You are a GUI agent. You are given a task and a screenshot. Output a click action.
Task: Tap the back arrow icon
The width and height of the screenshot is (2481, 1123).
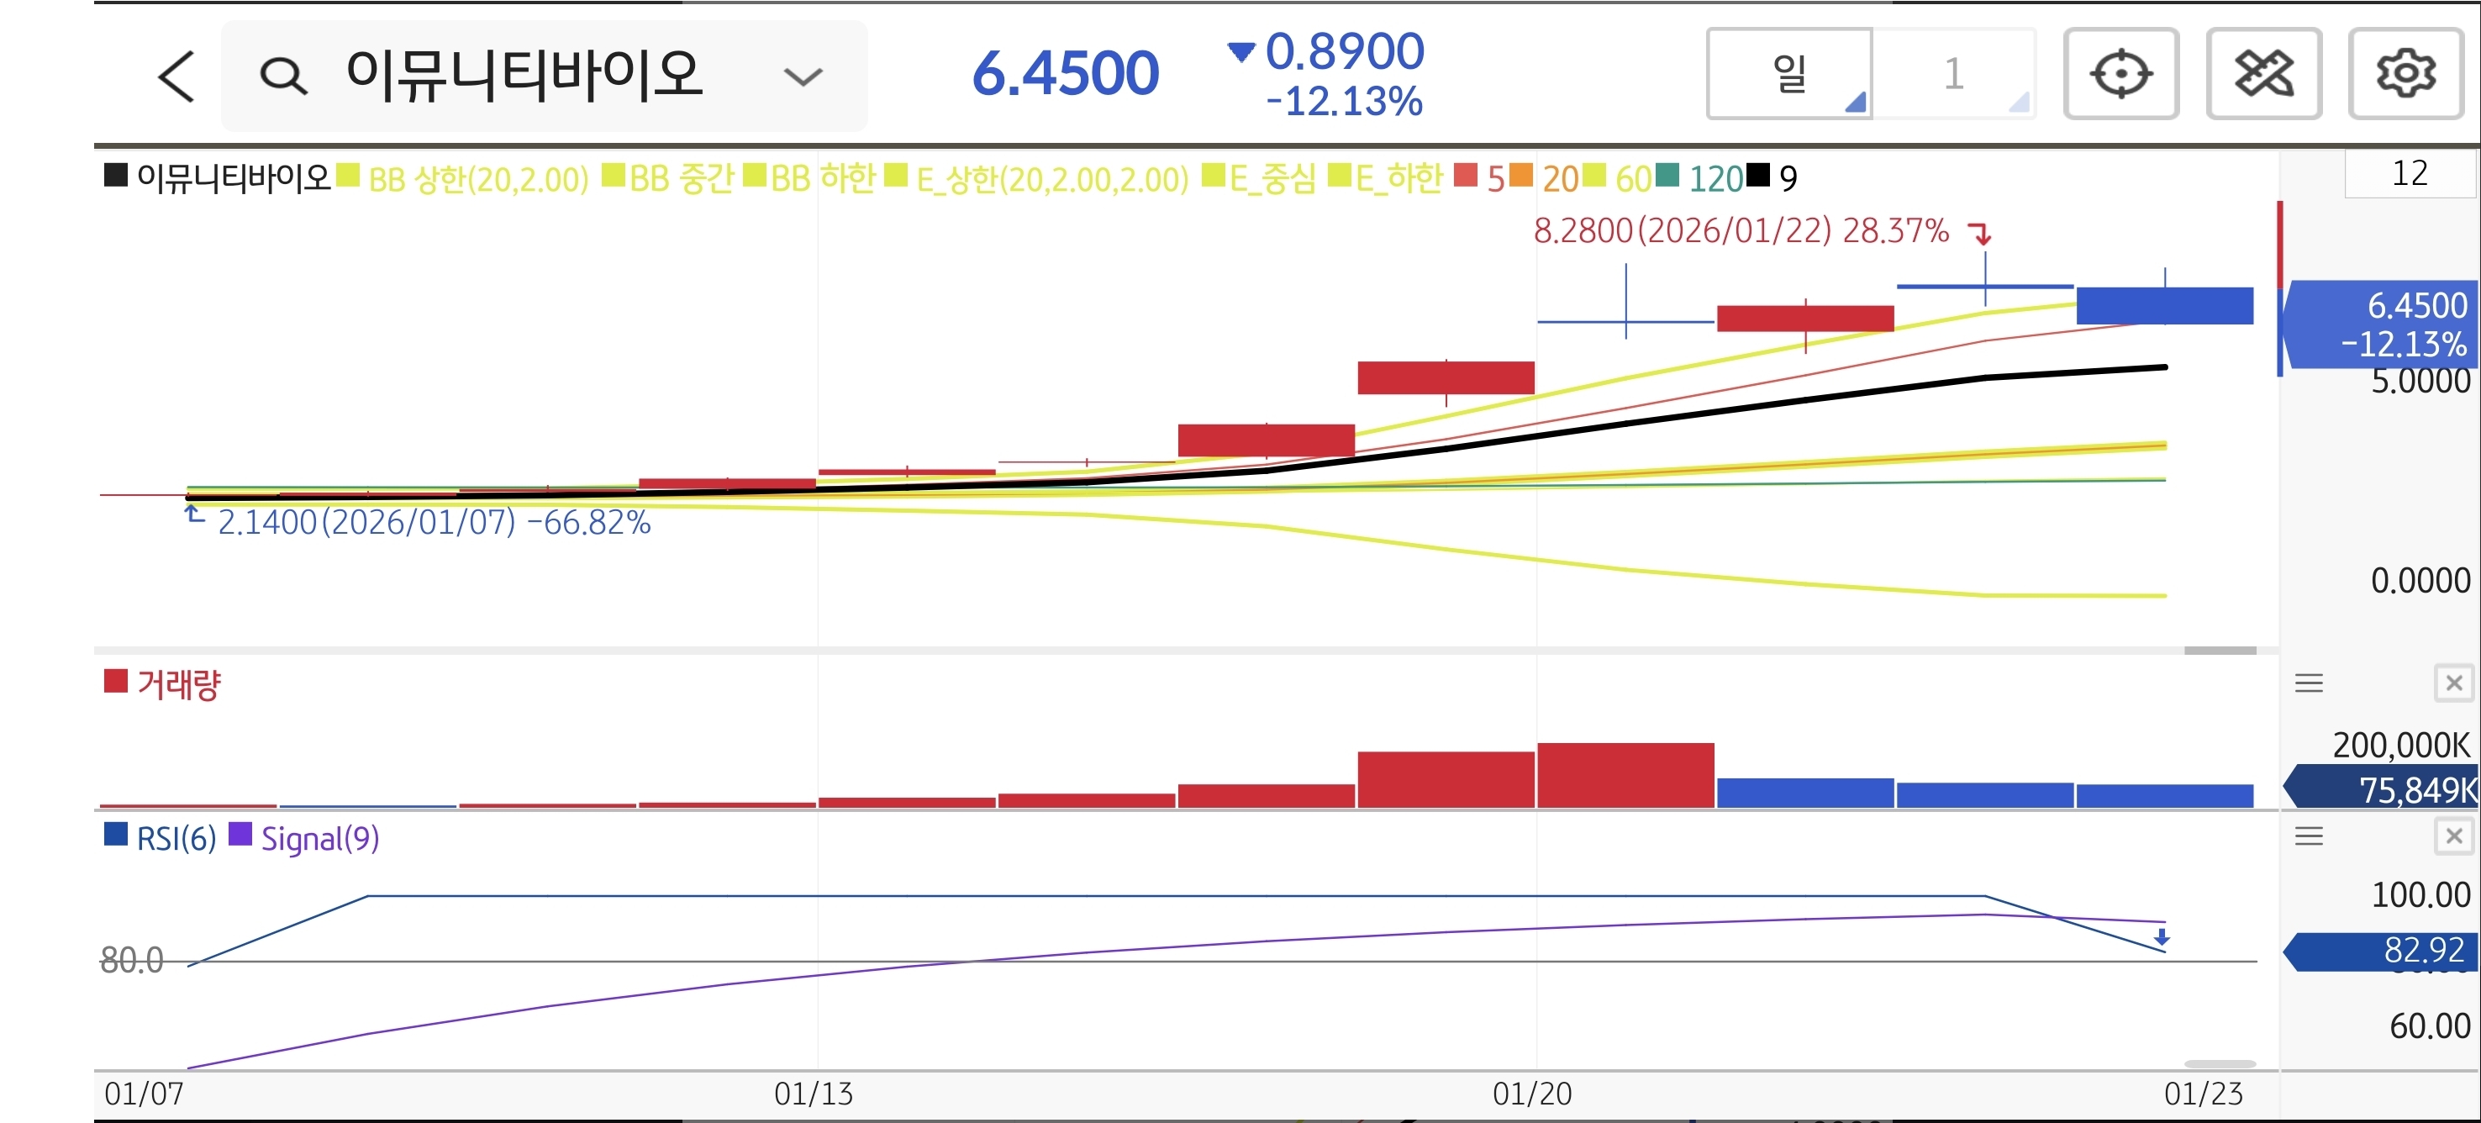click(176, 76)
